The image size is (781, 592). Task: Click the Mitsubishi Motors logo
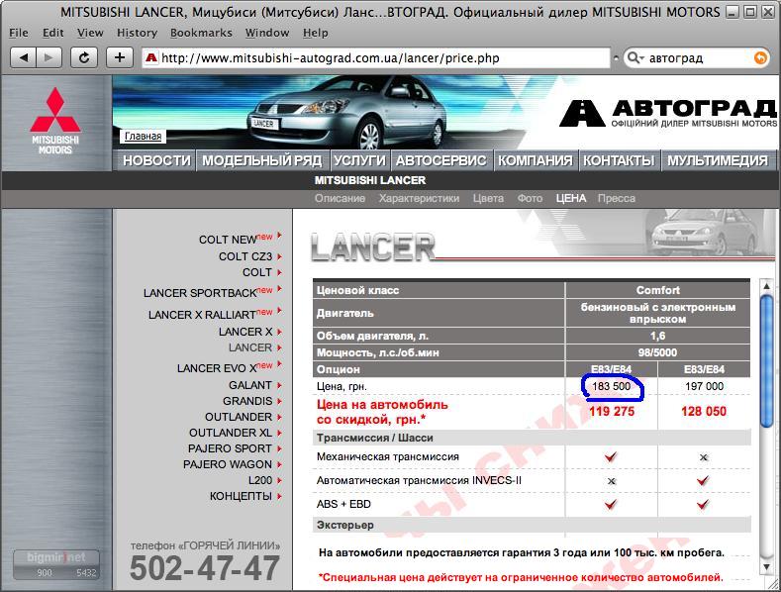(55, 121)
